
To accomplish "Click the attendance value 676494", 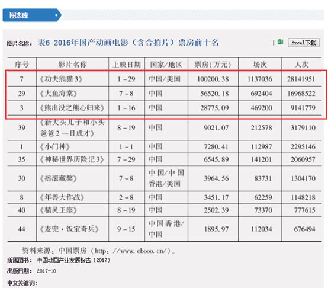I will [x=304, y=229].
